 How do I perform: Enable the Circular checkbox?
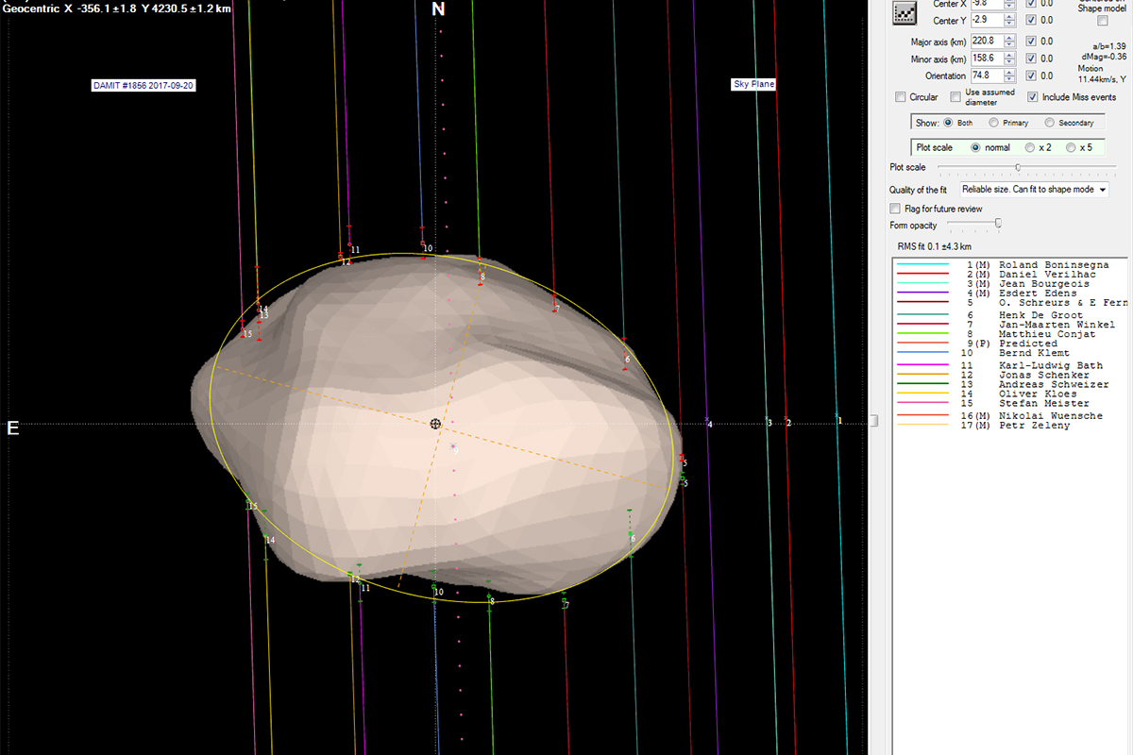click(900, 97)
